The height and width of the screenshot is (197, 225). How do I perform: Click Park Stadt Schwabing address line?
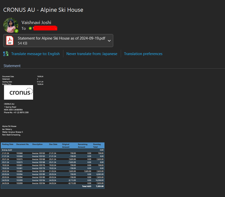click(x=11, y=135)
